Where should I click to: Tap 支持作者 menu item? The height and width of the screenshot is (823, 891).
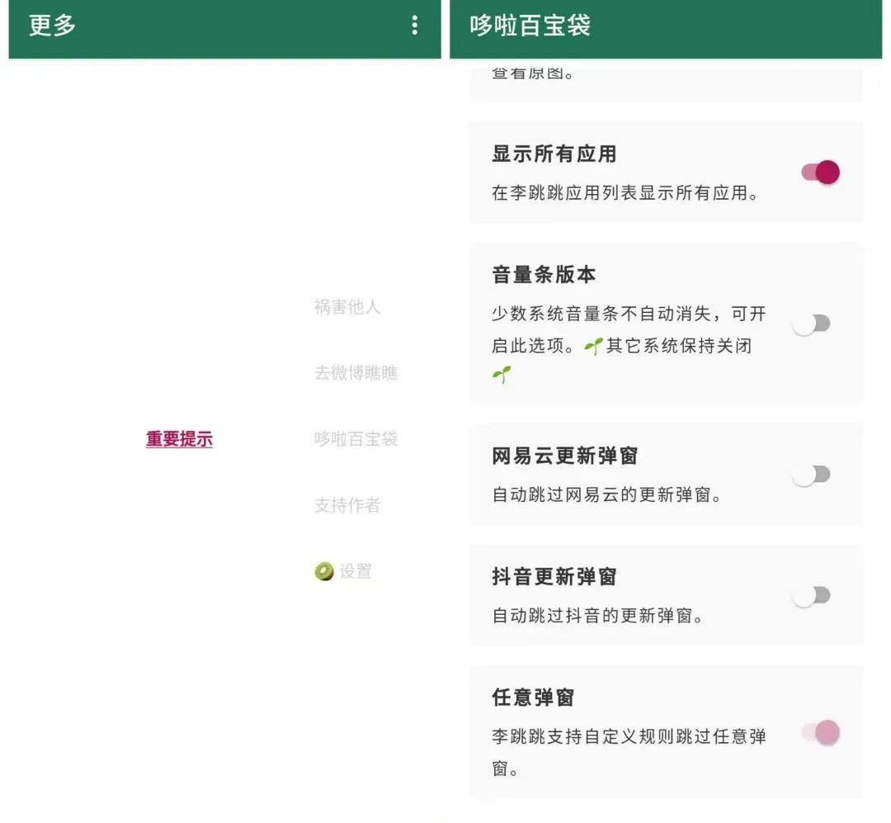346,505
